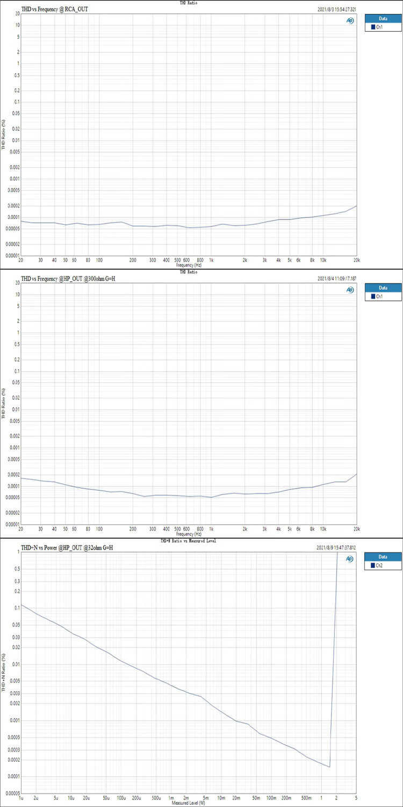
Task: Select the Data legend header of the 32ohm graph
Action: pos(383,557)
